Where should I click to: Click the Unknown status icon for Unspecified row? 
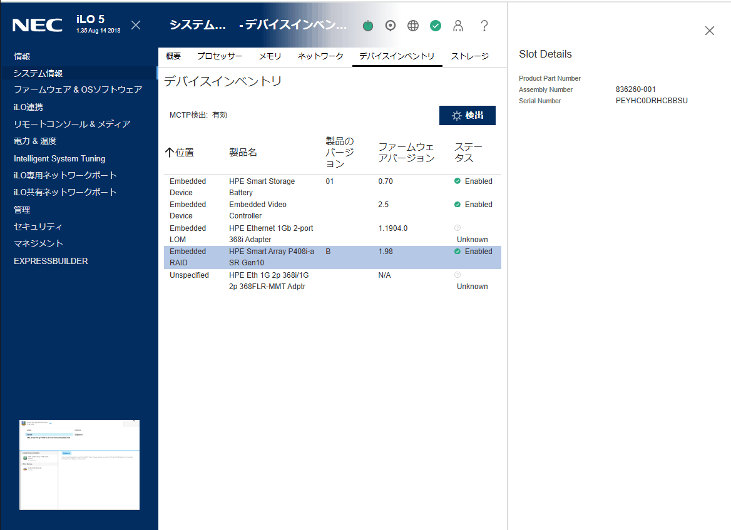point(458,275)
